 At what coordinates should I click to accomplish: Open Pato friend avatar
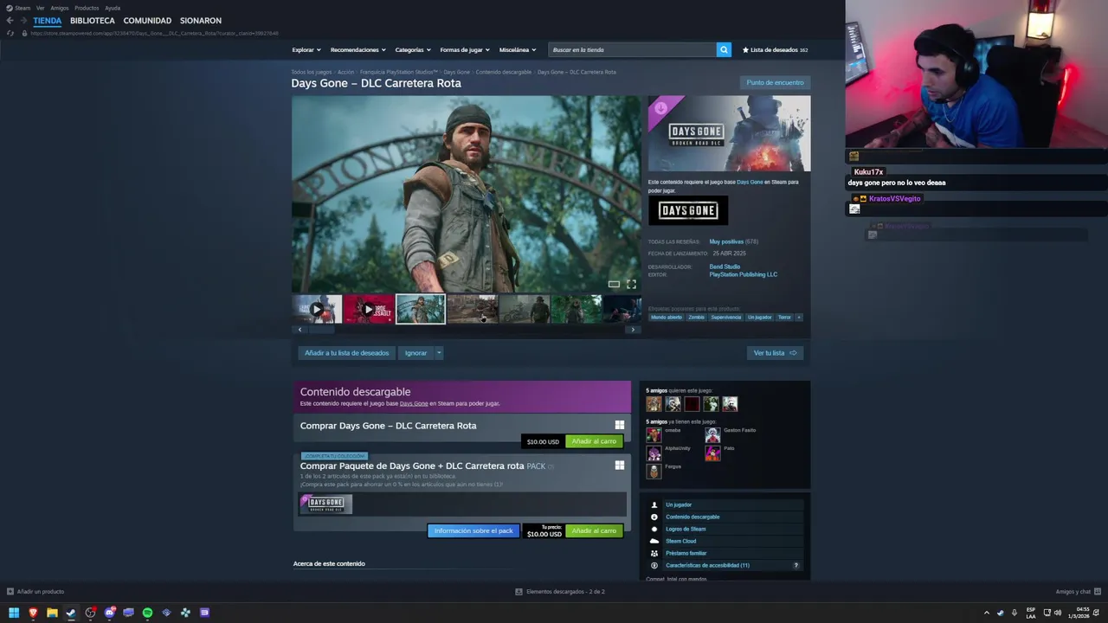click(712, 453)
